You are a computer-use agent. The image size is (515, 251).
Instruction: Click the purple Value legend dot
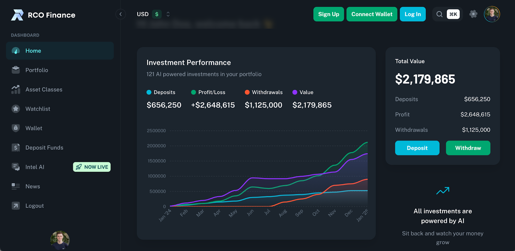pos(295,92)
